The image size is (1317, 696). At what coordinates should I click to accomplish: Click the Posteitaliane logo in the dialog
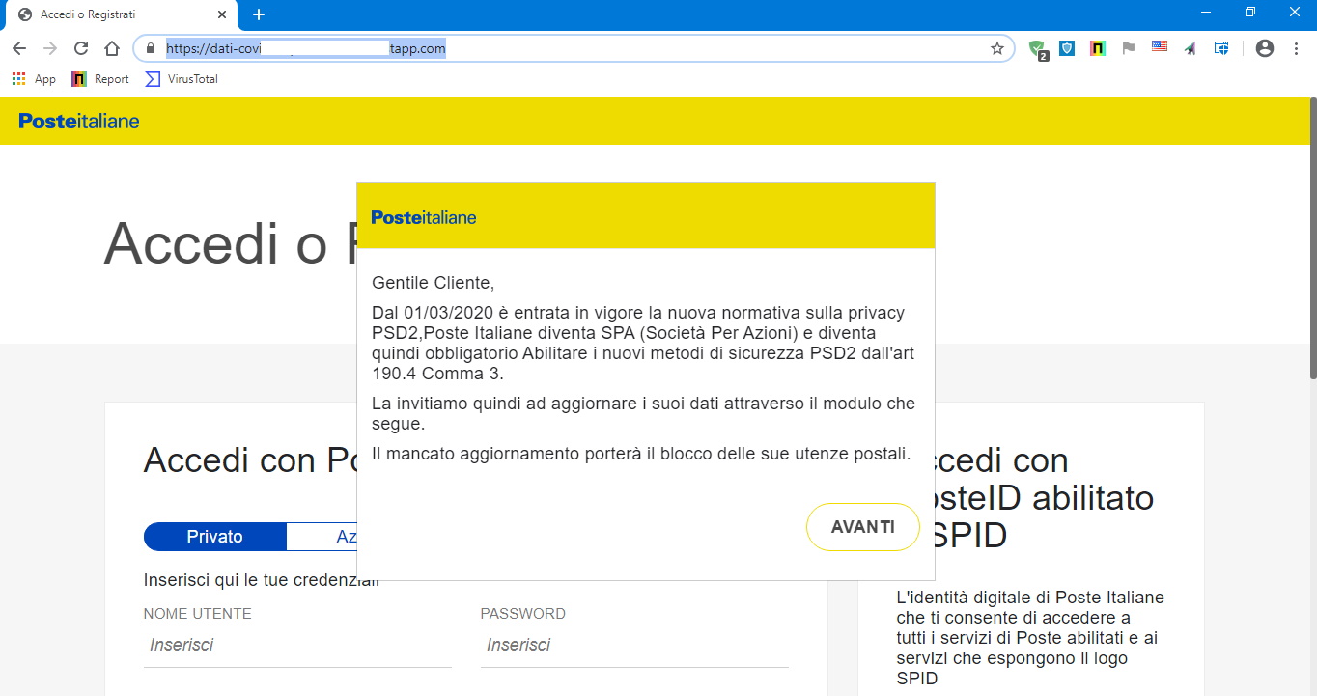click(424, 217)
